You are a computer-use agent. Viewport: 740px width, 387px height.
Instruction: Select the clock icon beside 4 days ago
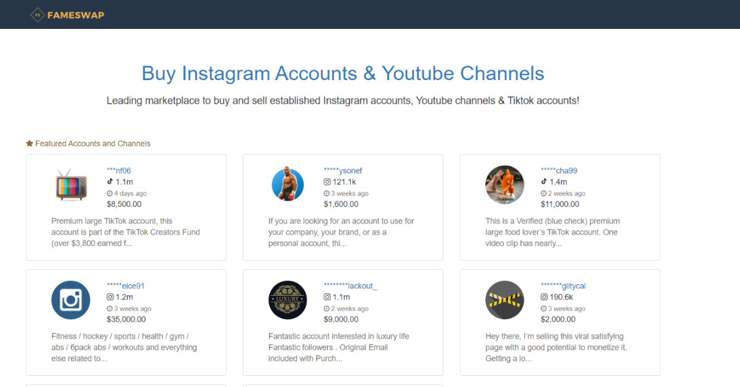pos(110,193)
